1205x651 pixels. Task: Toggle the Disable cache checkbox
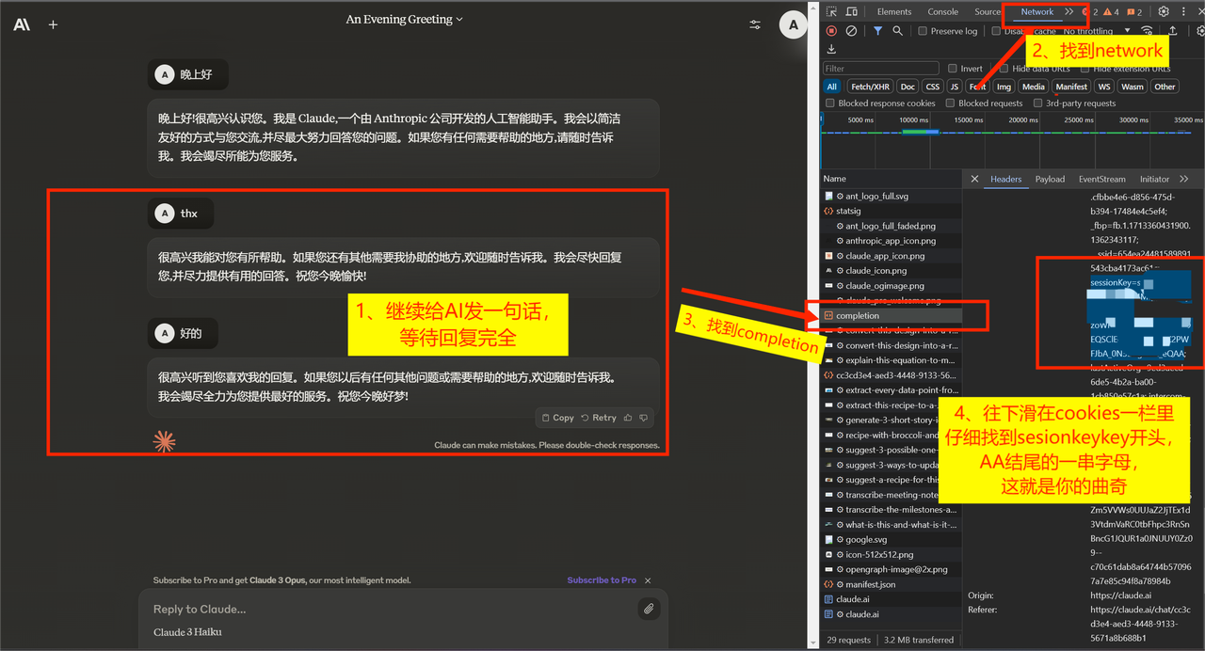[x=996, y=31]
